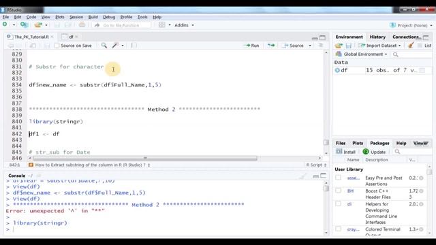Check the asse... package checkbox
Viewport: 436px width, 245px height.
pos(338,178)
